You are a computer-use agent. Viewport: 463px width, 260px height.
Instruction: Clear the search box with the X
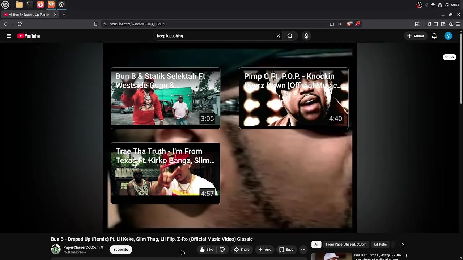(278, 36)
